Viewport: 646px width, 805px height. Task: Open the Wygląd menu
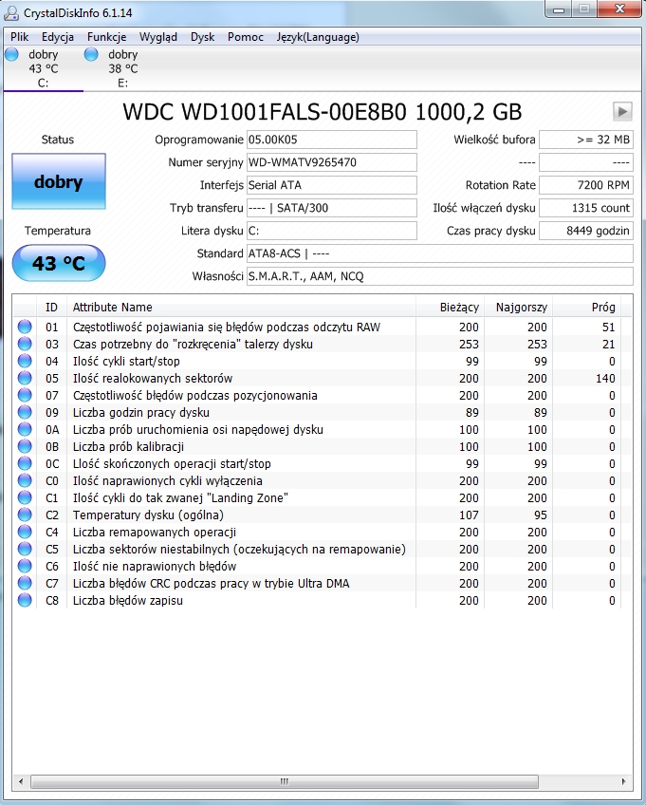(x=158, y=37)
